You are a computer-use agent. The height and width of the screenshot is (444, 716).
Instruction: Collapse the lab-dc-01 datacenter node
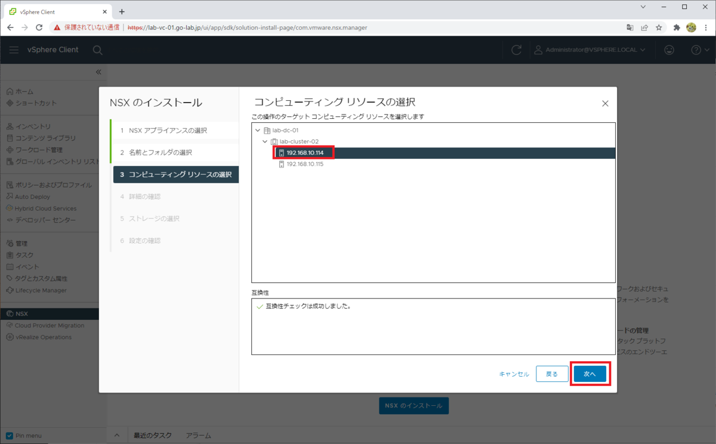[258, 130]
